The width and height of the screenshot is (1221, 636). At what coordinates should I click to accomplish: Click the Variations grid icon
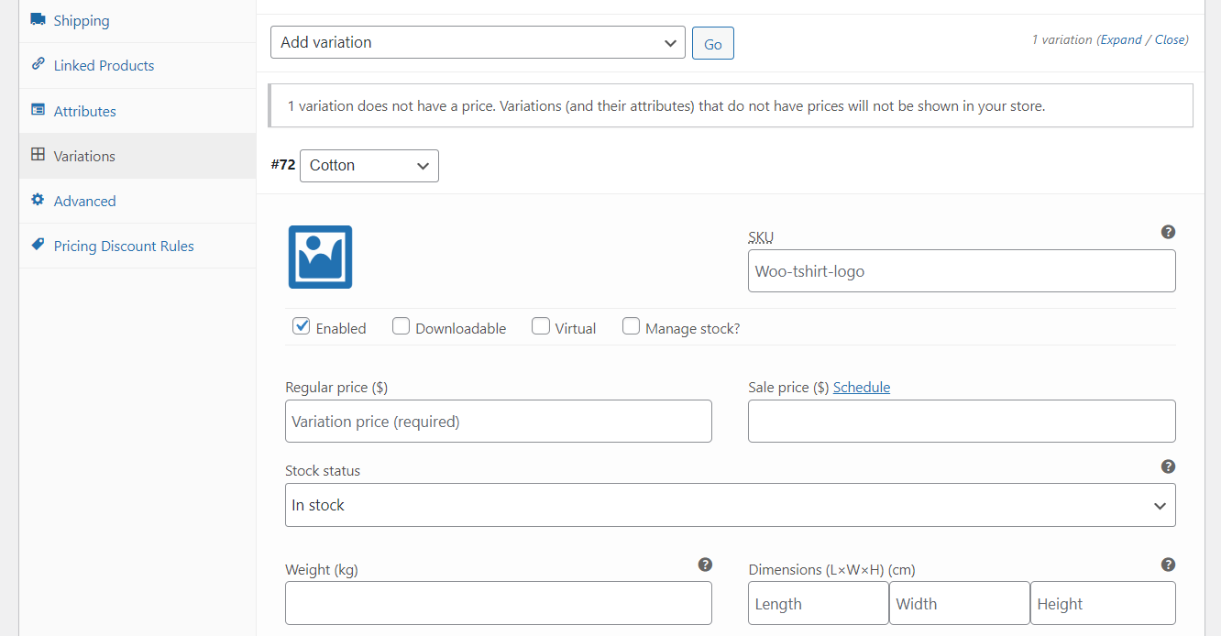point(38,155)
